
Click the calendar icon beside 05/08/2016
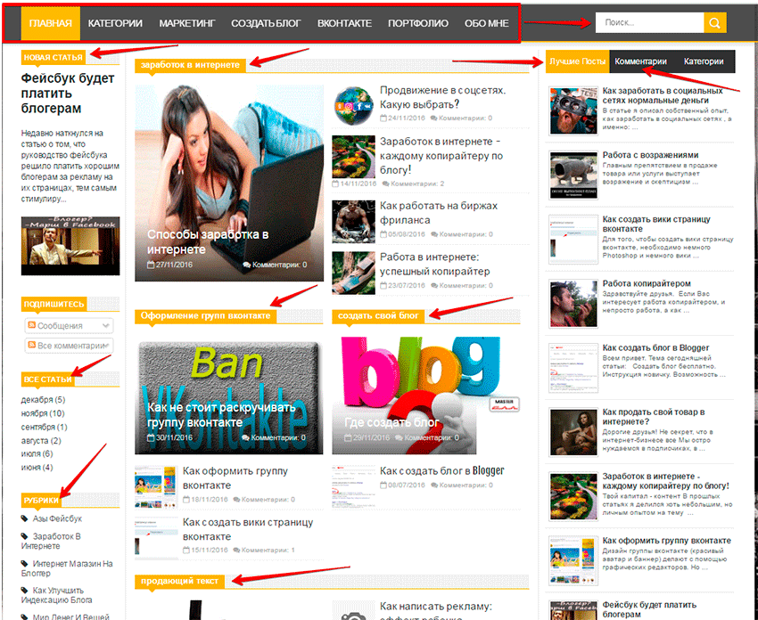(383, 234)
